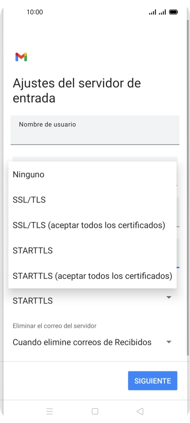190x423 pixels.
Task: Go back with the triangle navigation icon
Action: click(140, 411)
